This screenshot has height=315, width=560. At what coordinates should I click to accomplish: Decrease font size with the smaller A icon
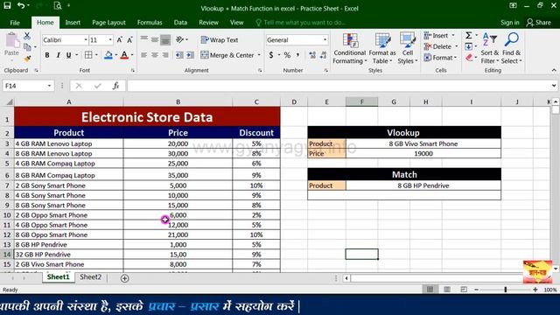[130, 40]
